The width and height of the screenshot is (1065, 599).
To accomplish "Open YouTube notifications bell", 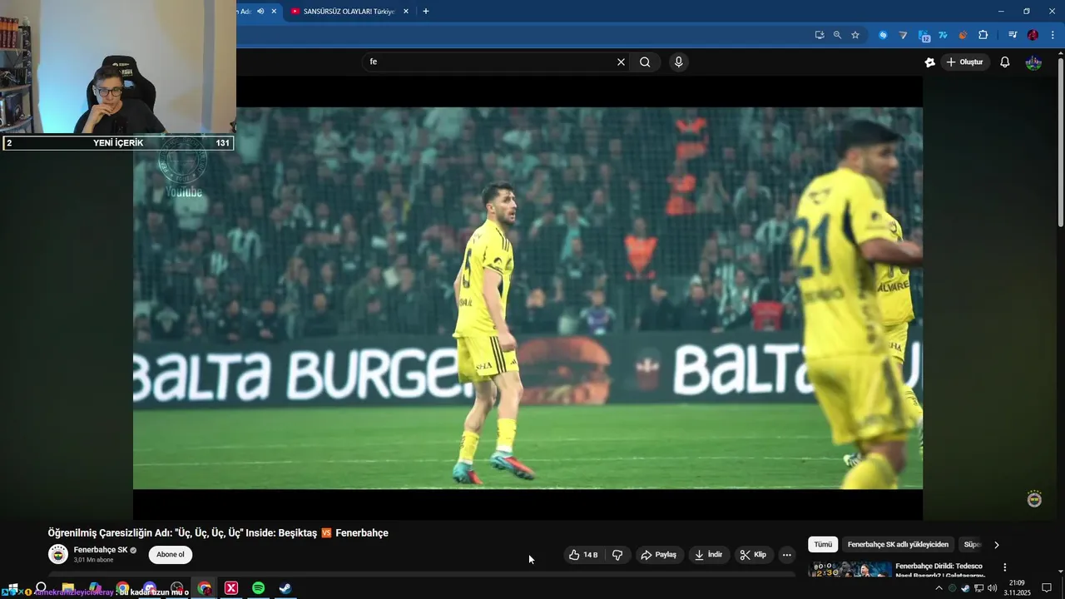I will [1004, 62].
